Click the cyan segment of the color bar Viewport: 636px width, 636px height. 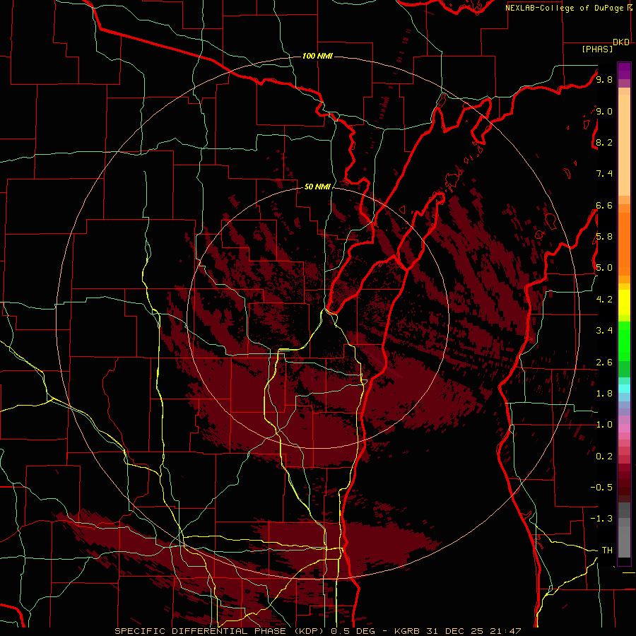click(x=624, y=389)
